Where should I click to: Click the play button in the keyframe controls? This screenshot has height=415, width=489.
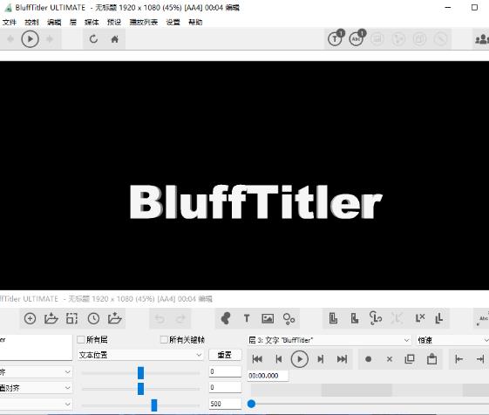(x=299, y=359)
